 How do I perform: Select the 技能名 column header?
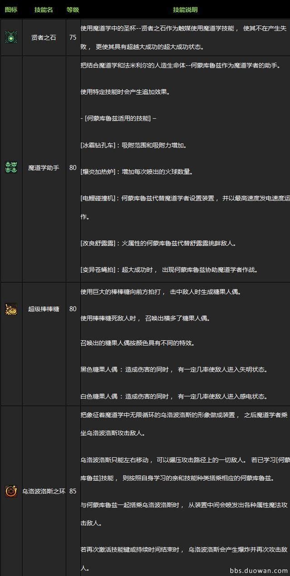[x=43, y=10]
